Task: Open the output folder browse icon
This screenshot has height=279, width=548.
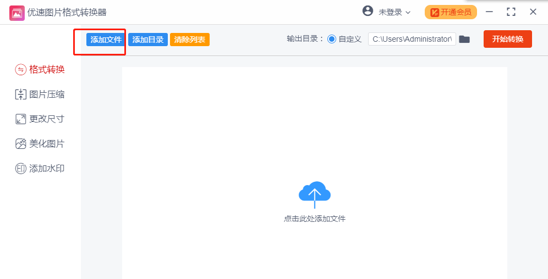Action: tap(464, 39)
